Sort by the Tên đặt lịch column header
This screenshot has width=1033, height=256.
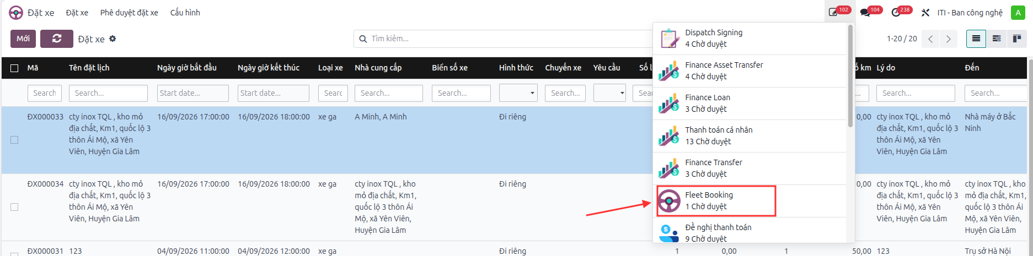(89, 68)
